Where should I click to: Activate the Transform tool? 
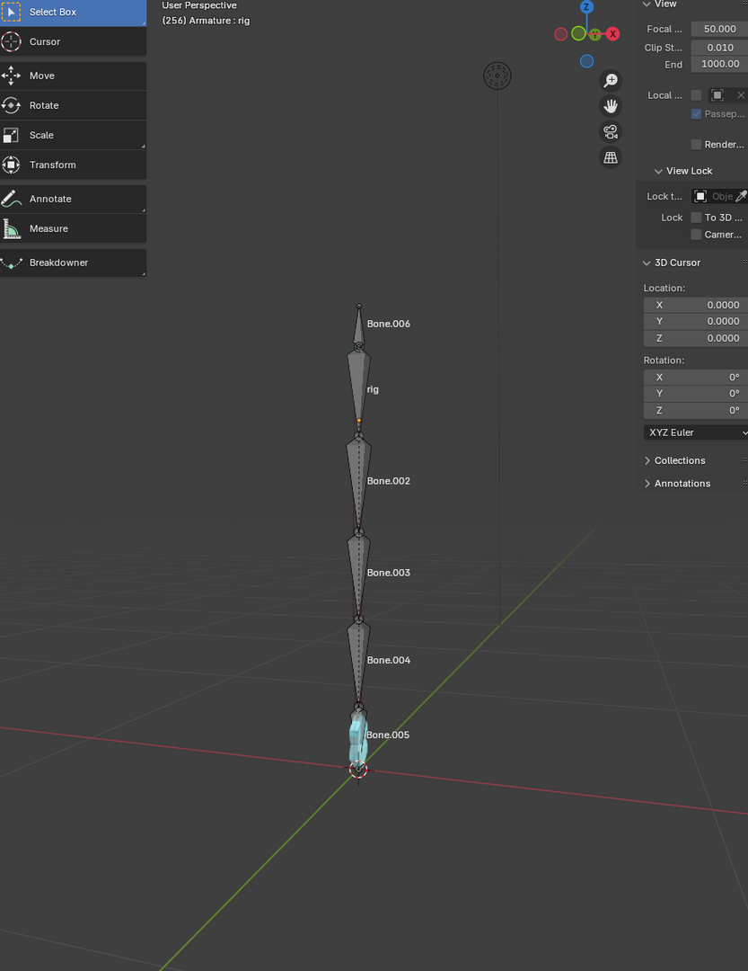click(73, 165)
